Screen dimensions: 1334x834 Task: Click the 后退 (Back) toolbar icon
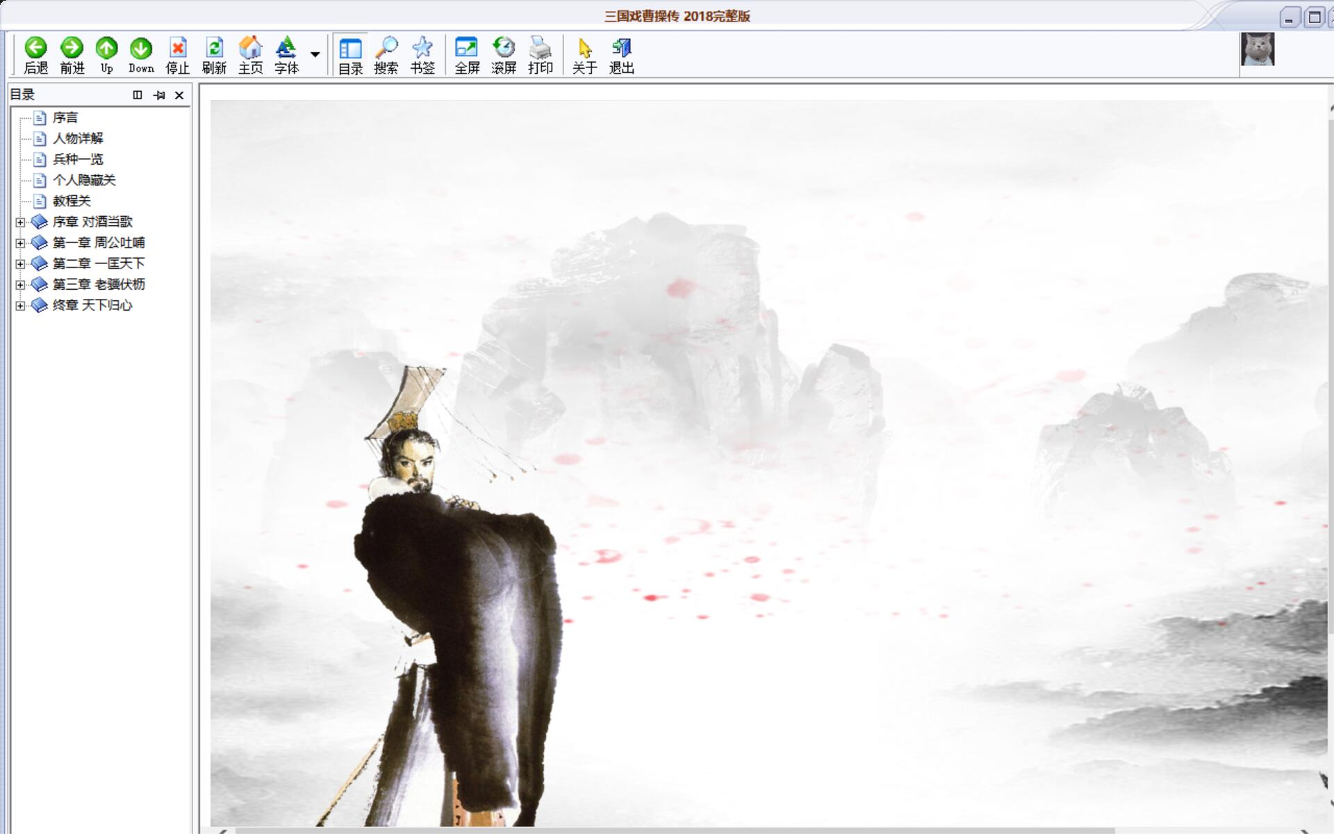tap(35, 47)
